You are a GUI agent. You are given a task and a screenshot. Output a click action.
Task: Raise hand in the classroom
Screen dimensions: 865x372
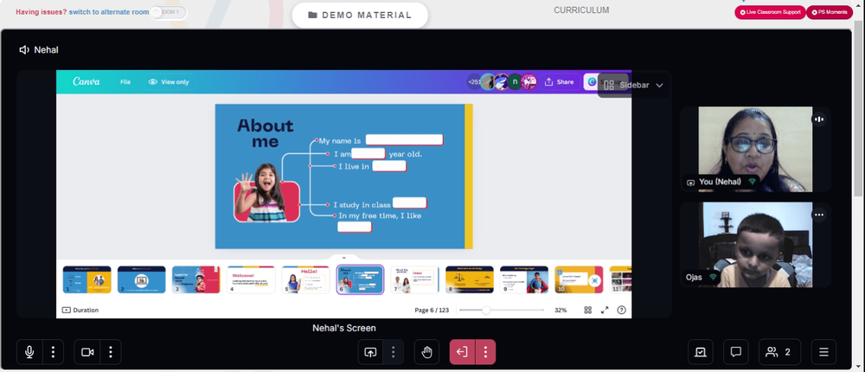(x=427, y=351)
